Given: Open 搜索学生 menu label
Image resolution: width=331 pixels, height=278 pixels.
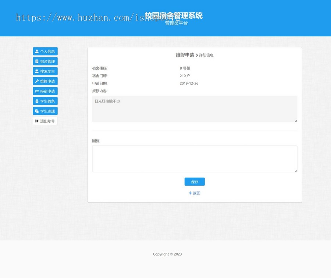Looking at the screenshot, I should pos(47,71).
